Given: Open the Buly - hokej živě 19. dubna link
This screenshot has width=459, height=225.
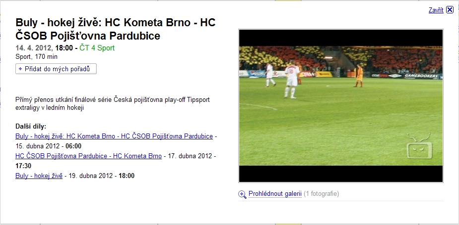Looking at the screenshot, I should coord(39,176).
